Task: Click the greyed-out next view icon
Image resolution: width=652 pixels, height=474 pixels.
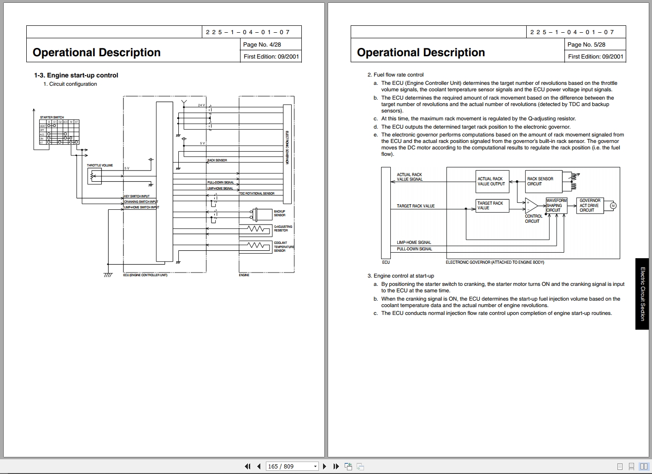Action: (360, 466)
